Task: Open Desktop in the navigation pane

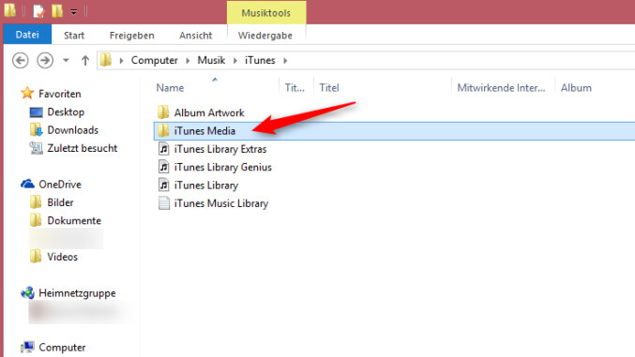Action: click(x=66, y=112)
